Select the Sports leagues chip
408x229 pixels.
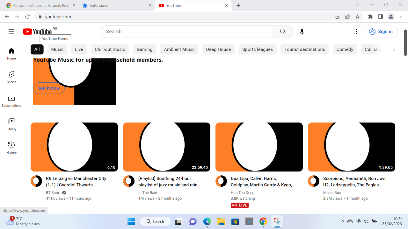click(x=258, y=49)
